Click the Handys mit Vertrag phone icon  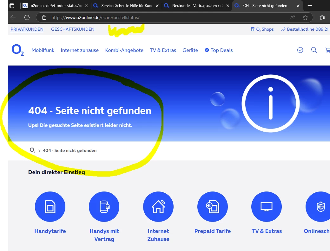104,207
